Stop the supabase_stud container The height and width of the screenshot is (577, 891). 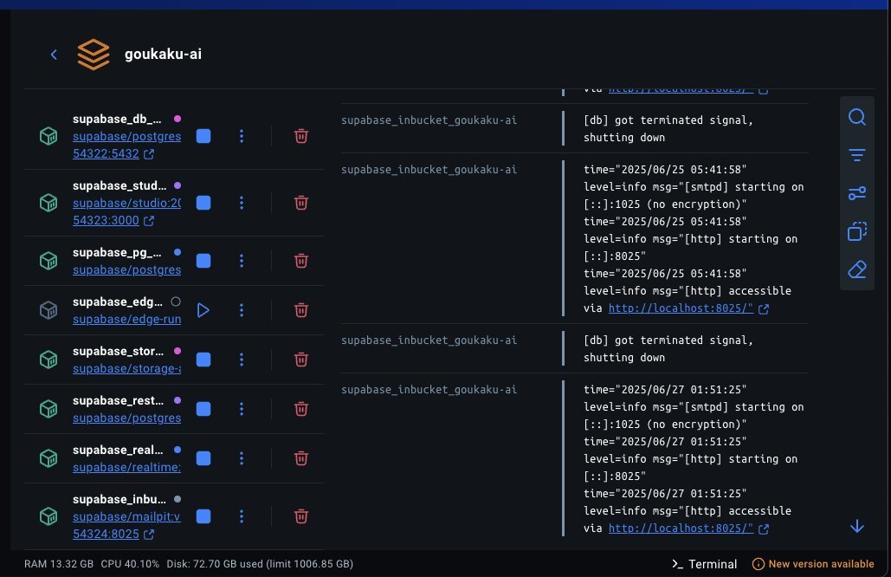coord(203,203)
